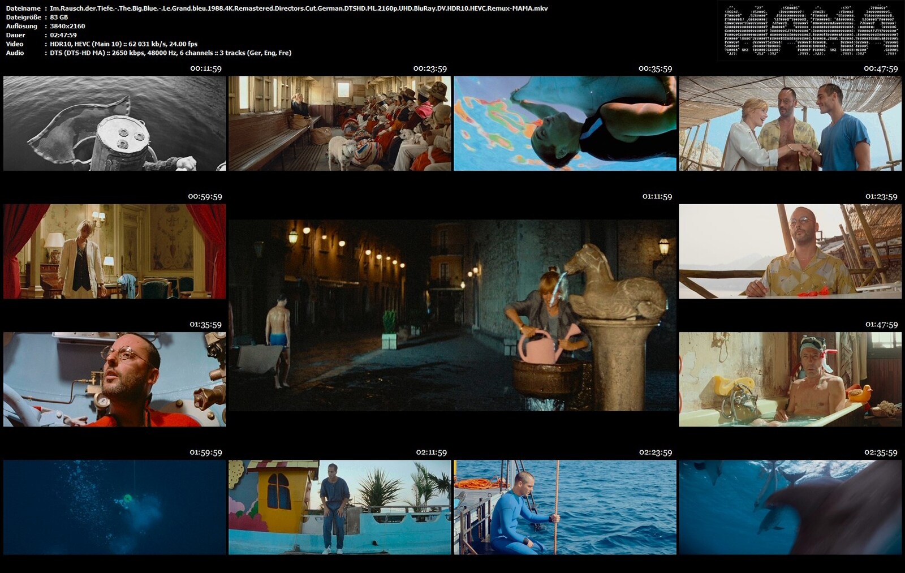Open the bearded man in submersible thumbnail
The width and height of the screenshot is (905, 573).
[114, 379]
